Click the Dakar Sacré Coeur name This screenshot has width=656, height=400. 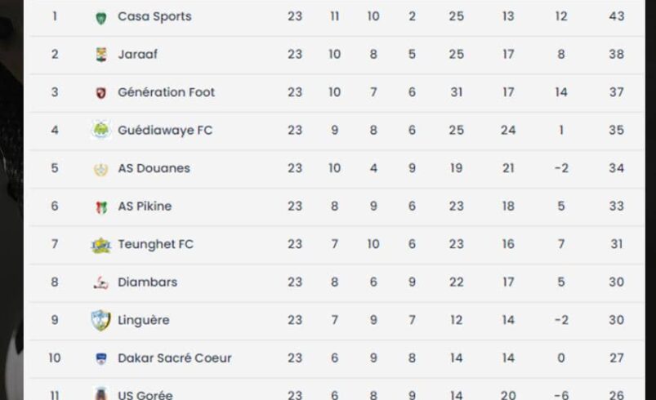[x=175, y=358]
